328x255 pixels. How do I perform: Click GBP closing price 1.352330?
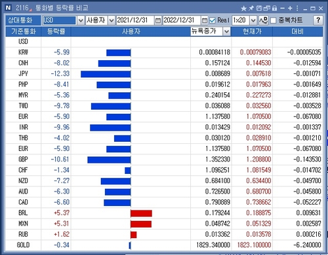coord(218,160)
